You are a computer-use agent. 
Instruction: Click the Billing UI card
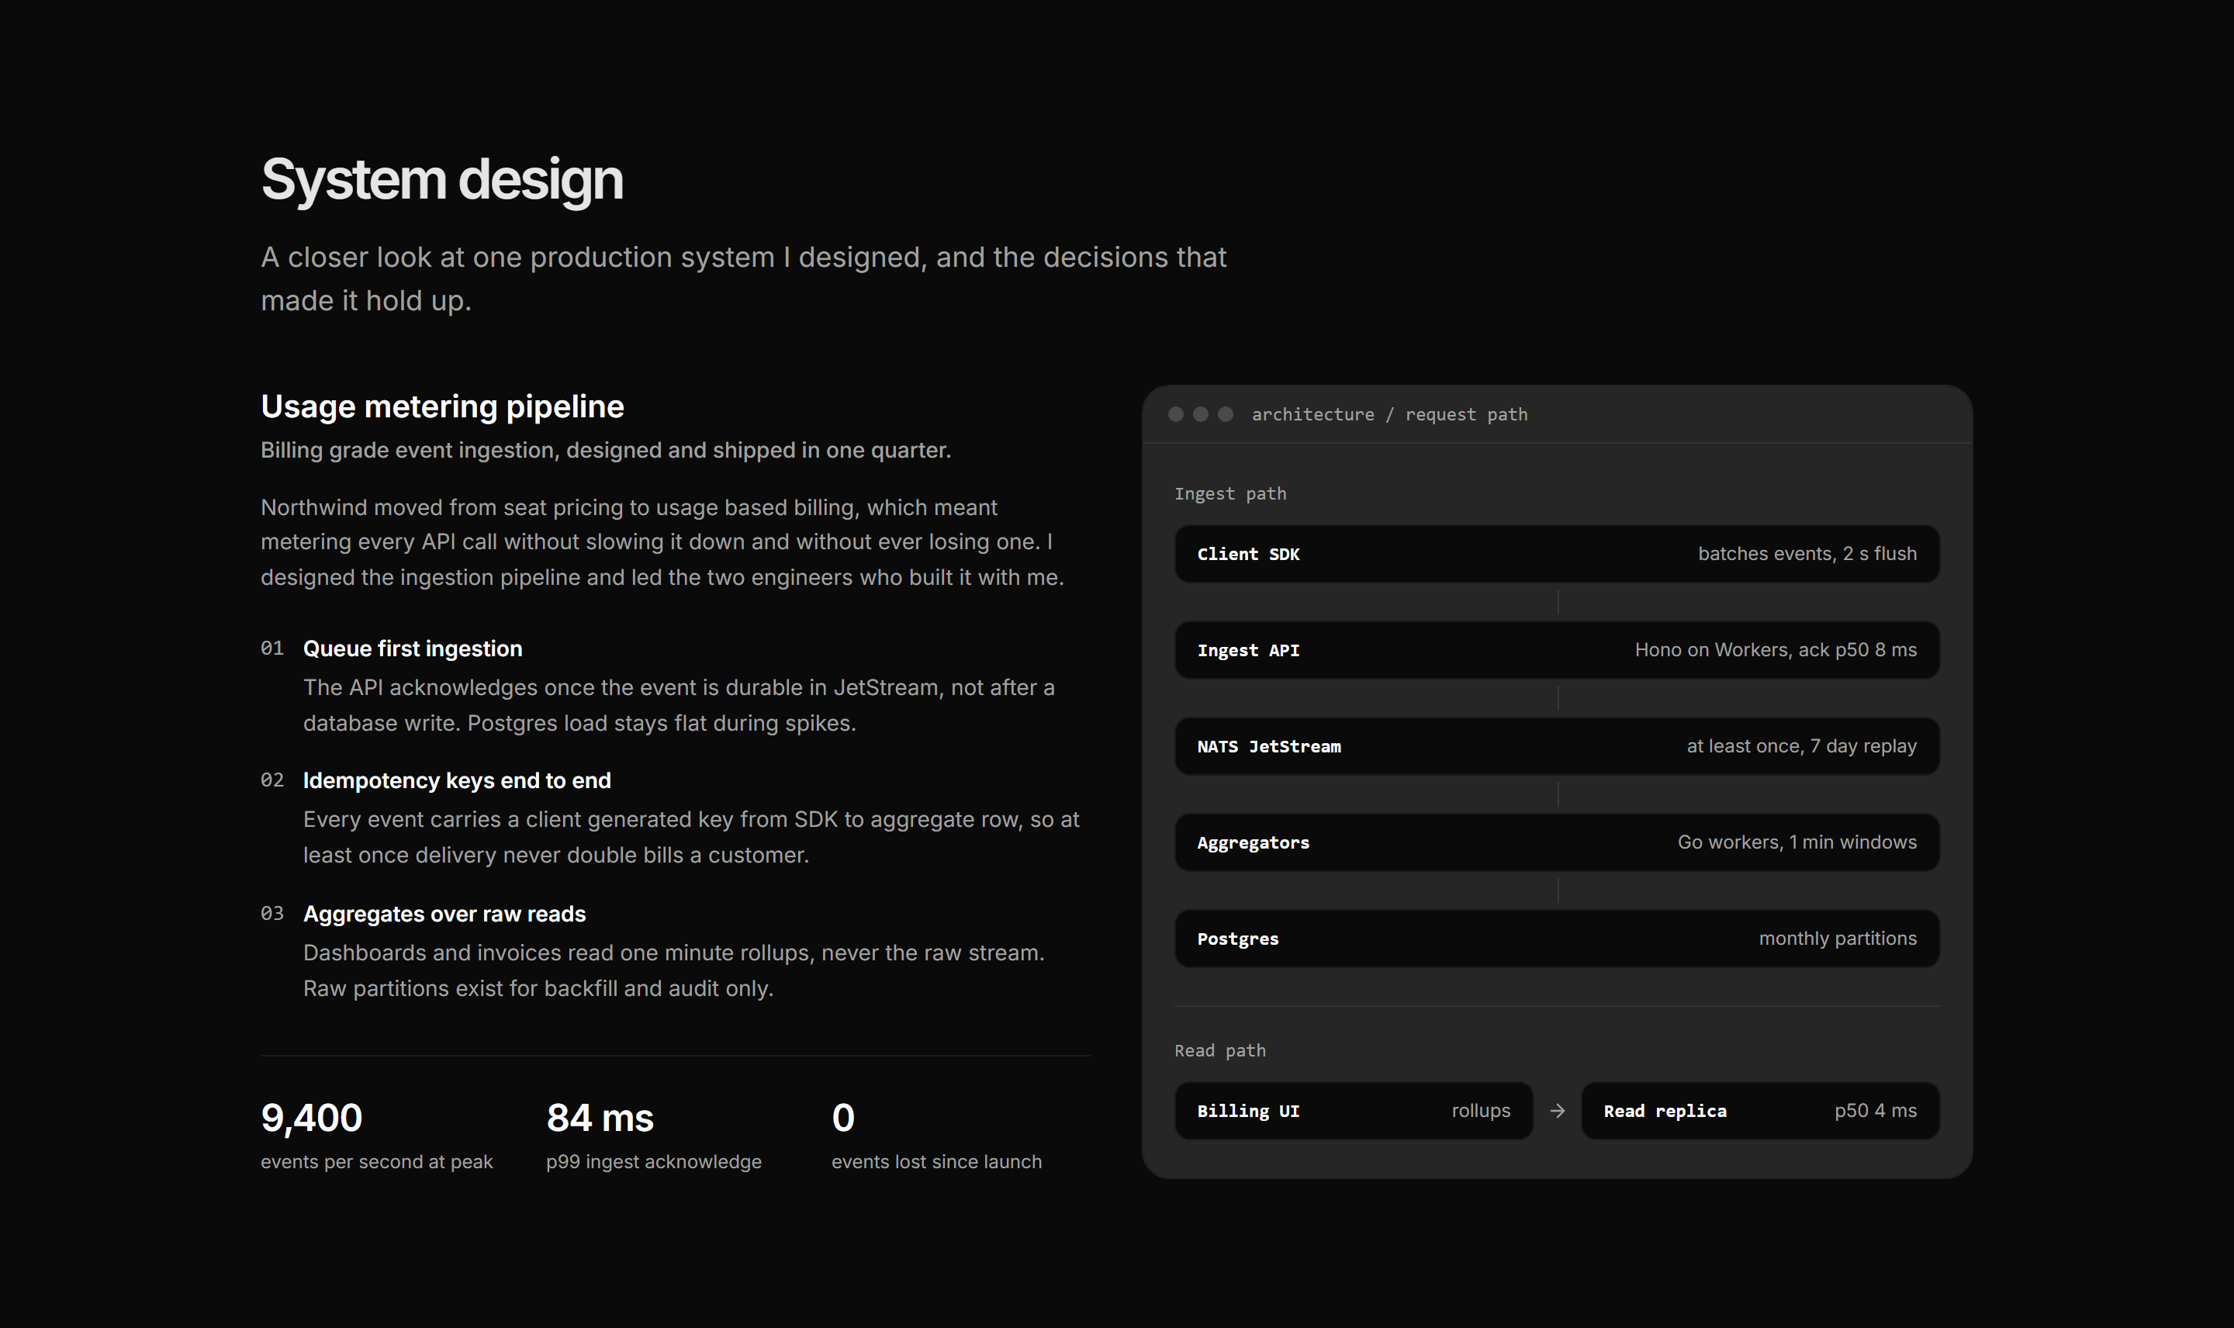pos(1354,1111)
